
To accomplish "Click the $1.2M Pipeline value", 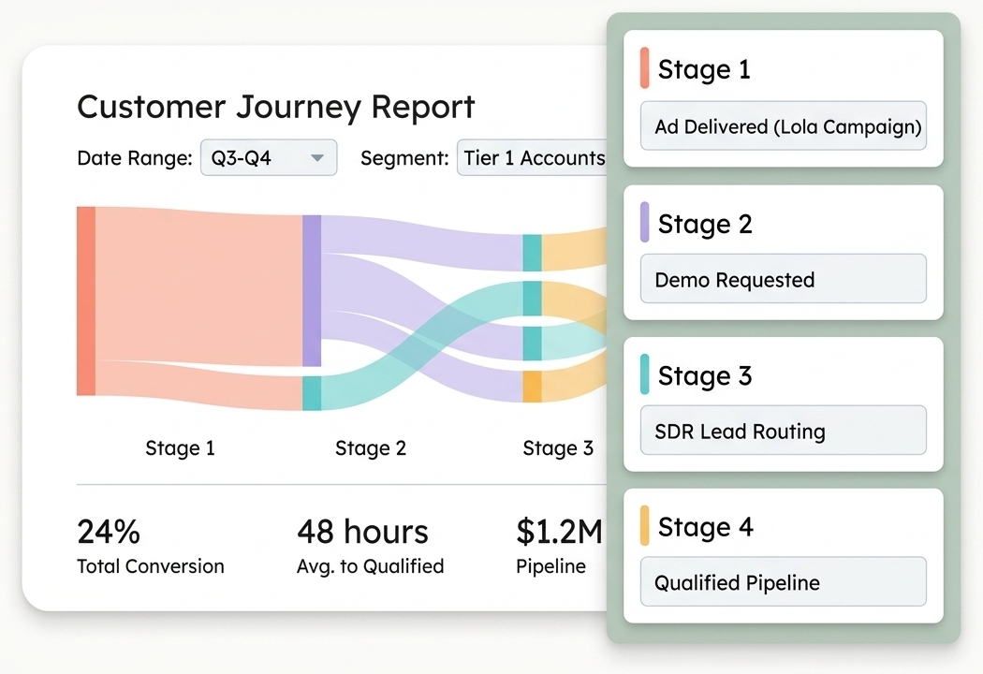I will 559,532.
